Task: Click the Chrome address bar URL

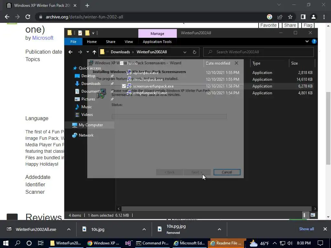Action: [x=84, y=17]
